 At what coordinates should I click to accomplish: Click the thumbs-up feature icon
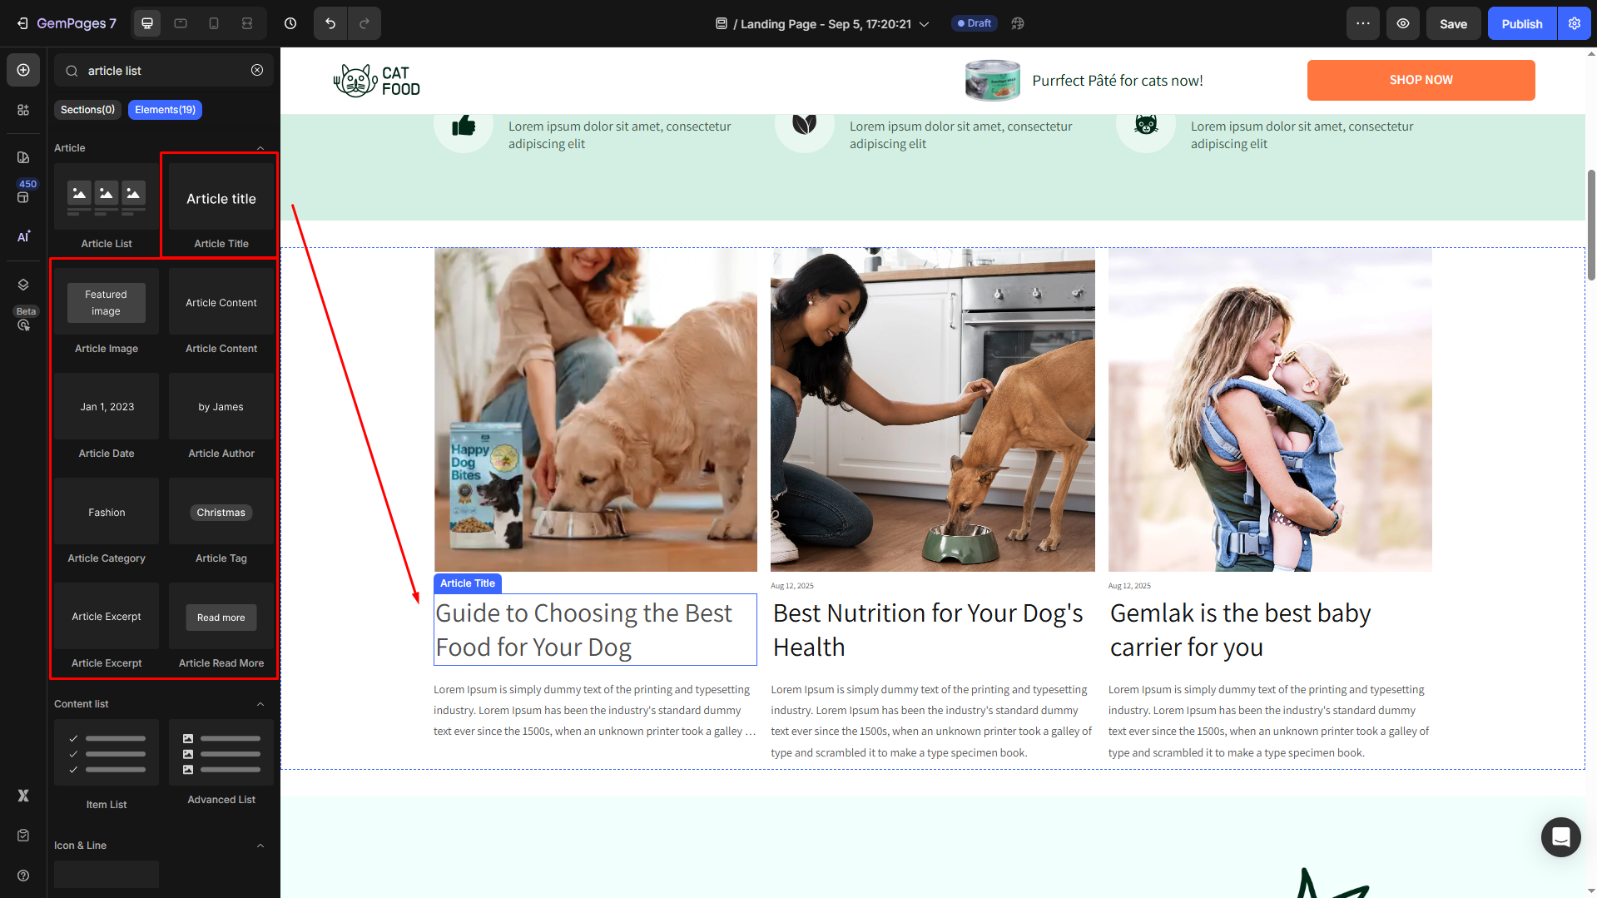click(464, 125)
